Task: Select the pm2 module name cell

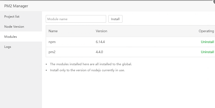Action: pyautogui.click(x=52, y=52)
